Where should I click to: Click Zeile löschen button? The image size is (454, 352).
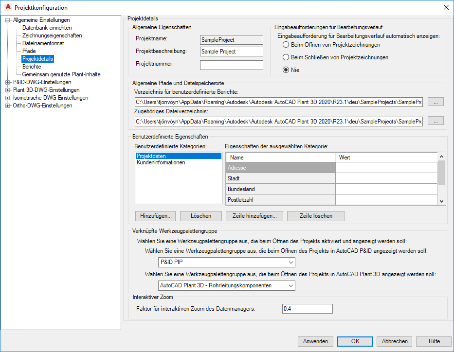316,216
